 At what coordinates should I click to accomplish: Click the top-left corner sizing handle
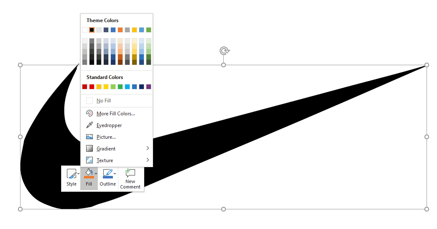20,65
